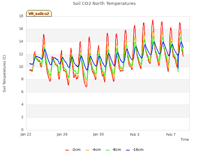This screenshot has width=209, height=156.
Task: Click the Feb 7 x-axis label
Action: (x=171, y=135)
